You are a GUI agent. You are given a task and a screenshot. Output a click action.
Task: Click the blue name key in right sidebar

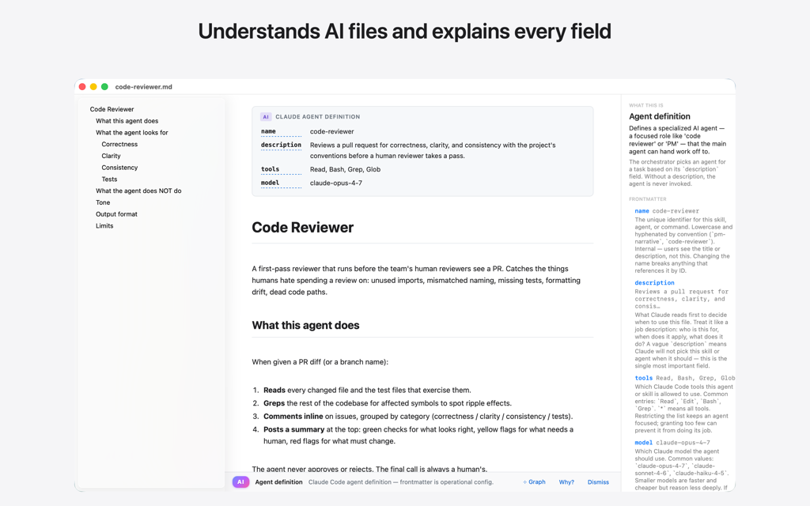pyautogui.click(x=642, y=210)
